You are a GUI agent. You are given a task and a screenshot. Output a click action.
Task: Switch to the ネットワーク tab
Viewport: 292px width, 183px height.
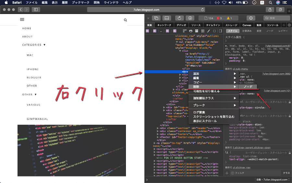tap(164, 25)
